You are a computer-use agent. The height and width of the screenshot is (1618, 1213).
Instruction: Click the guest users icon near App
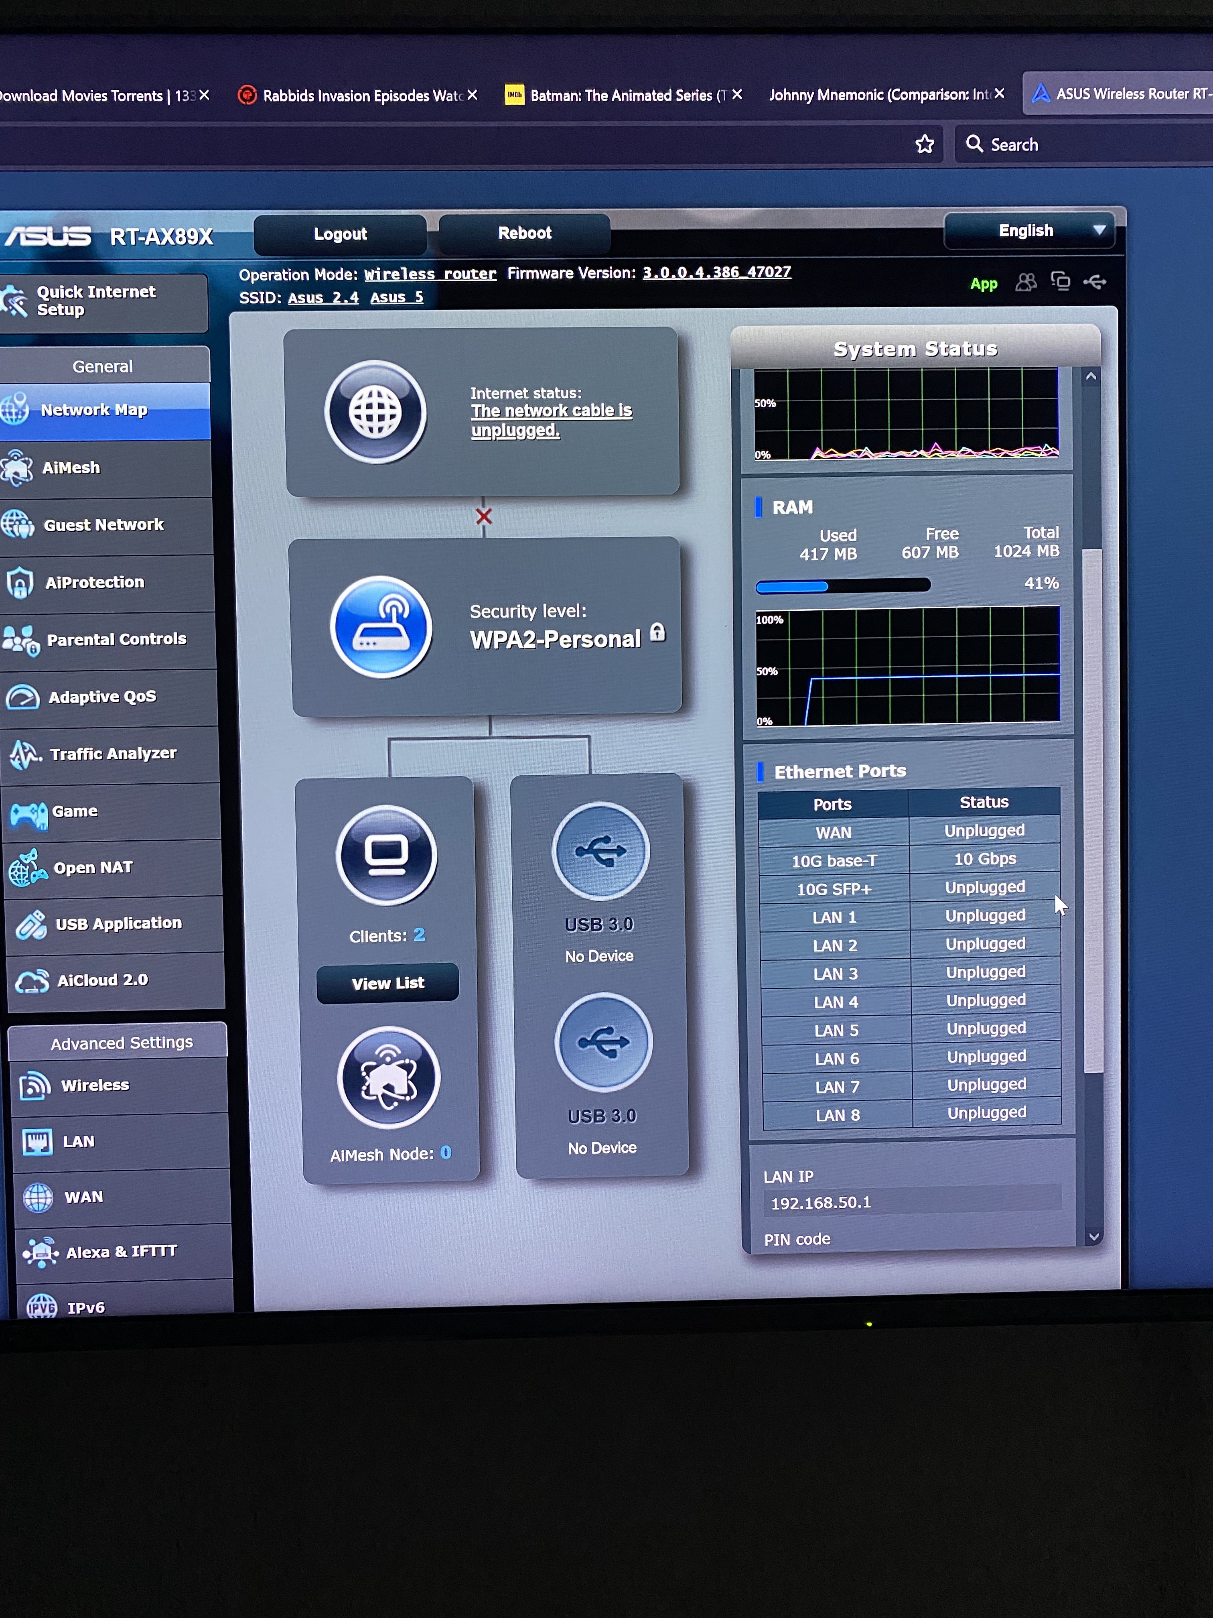pyautogui.click(x=1026, y=283)
